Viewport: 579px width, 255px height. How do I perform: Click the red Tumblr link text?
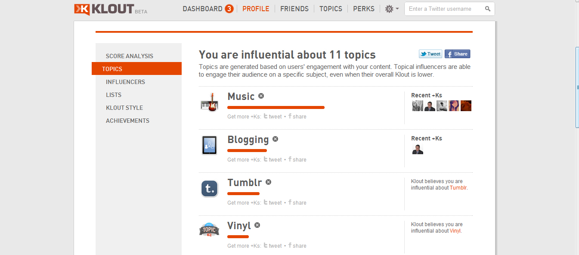point(458,188)
